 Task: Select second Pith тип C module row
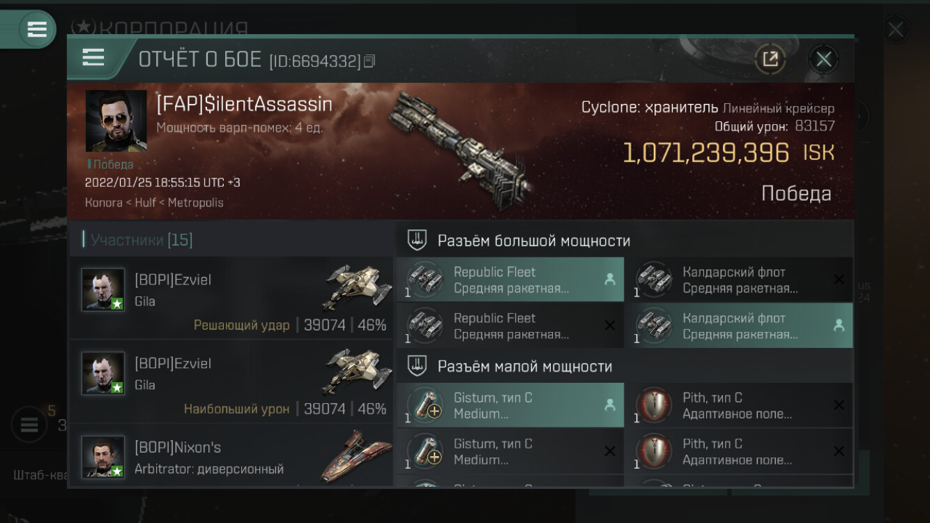click(x=739, y=451)
